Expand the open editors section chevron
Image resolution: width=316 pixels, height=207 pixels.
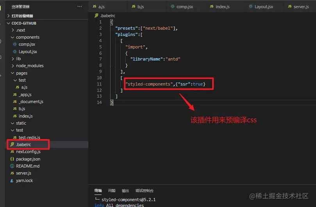point(9,16)
